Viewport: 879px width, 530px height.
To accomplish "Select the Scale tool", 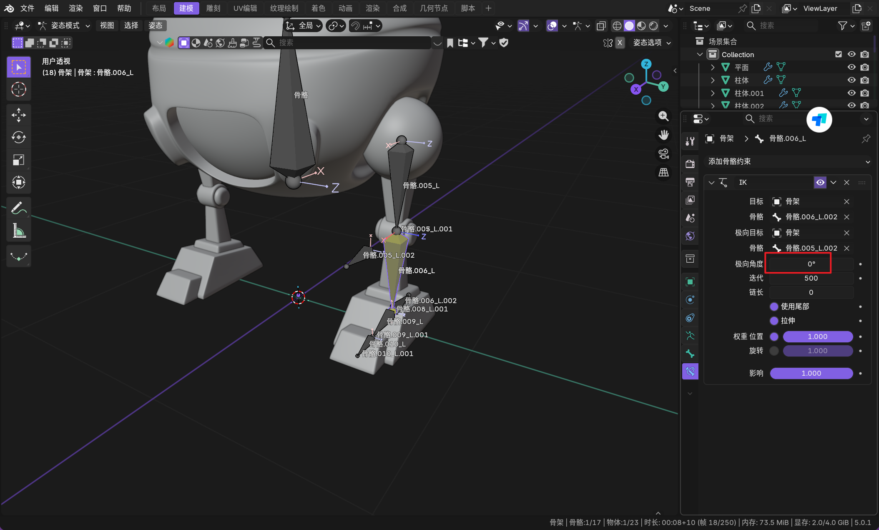I will click(x=19, y=160).
